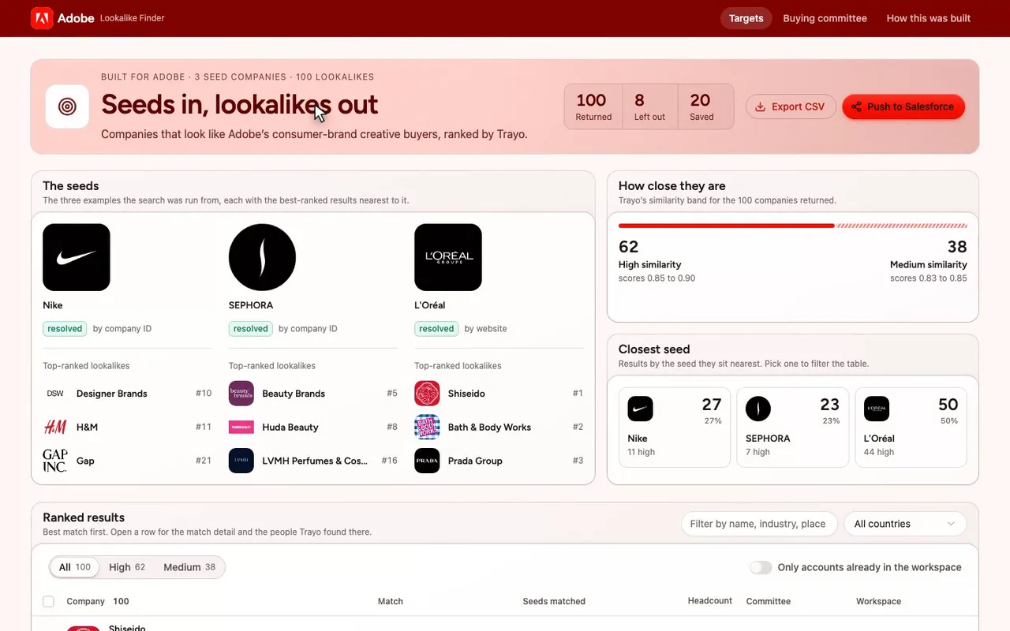This screenshot has height=631, width=1010.
Task: Click the Export CSV button
Action: (791, 106)
